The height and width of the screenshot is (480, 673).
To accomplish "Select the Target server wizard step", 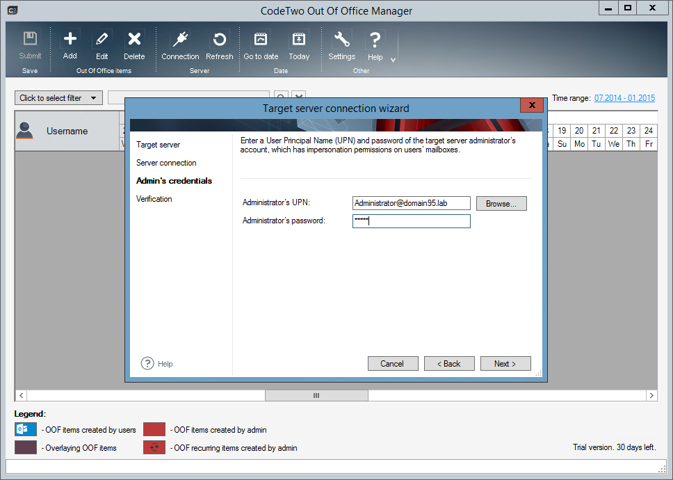I will click(158, 145).
